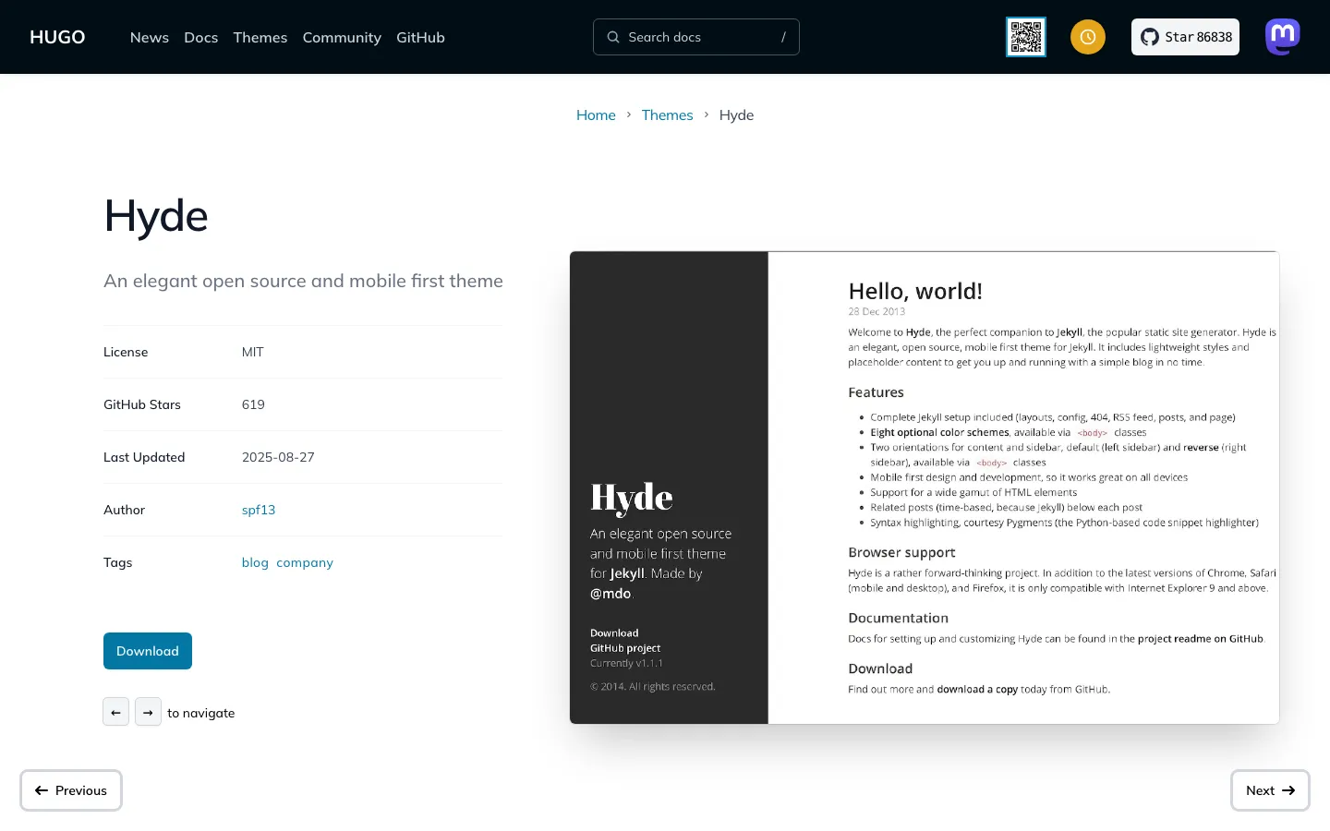Viewport: 1330px width, 831px height.
Task: Click the QR code icon
Action: 1026,37
